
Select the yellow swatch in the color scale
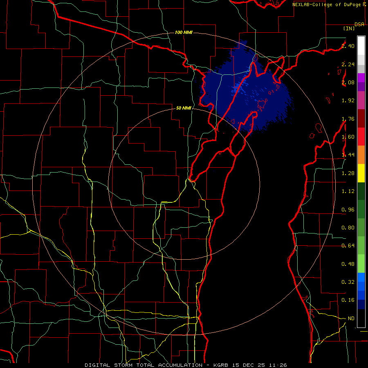(361, 173)
